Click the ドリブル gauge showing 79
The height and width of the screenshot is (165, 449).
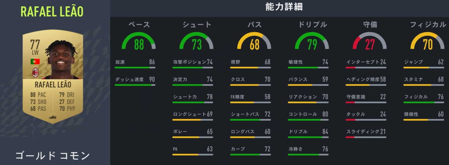(x=312, y=42)
